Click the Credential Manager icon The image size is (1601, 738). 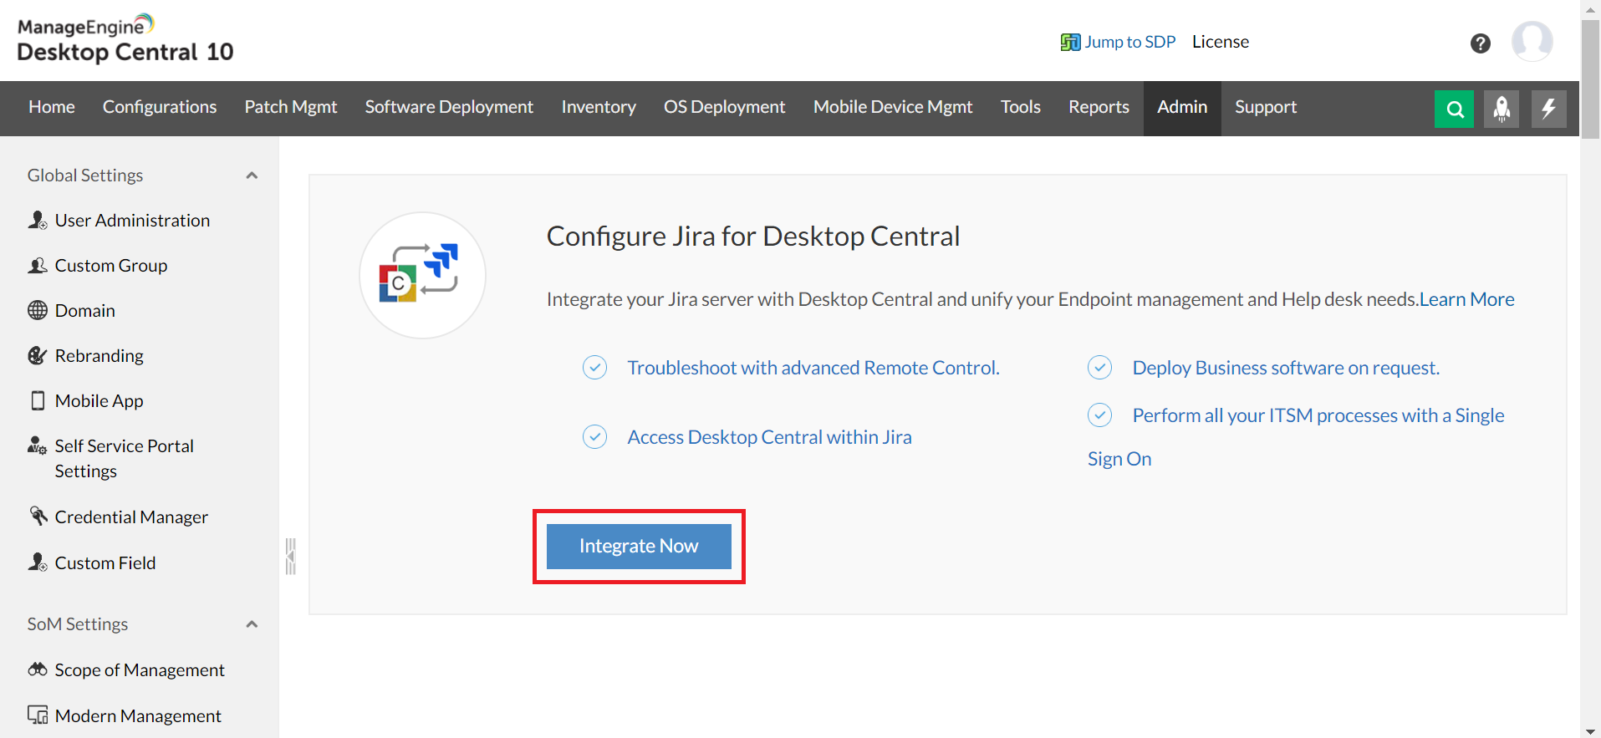pyautogui.click(x=38, y=517)
